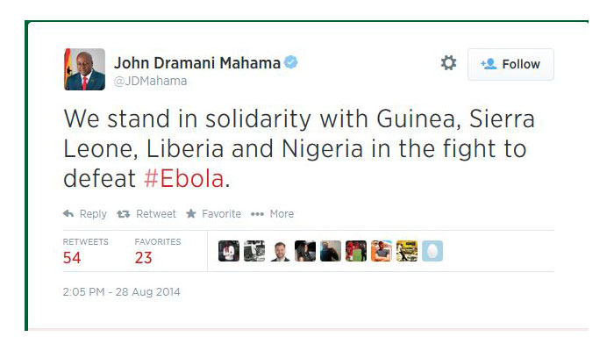Click the red-shirt avatar in the row
614x351 pixels.
coord(356,251)
